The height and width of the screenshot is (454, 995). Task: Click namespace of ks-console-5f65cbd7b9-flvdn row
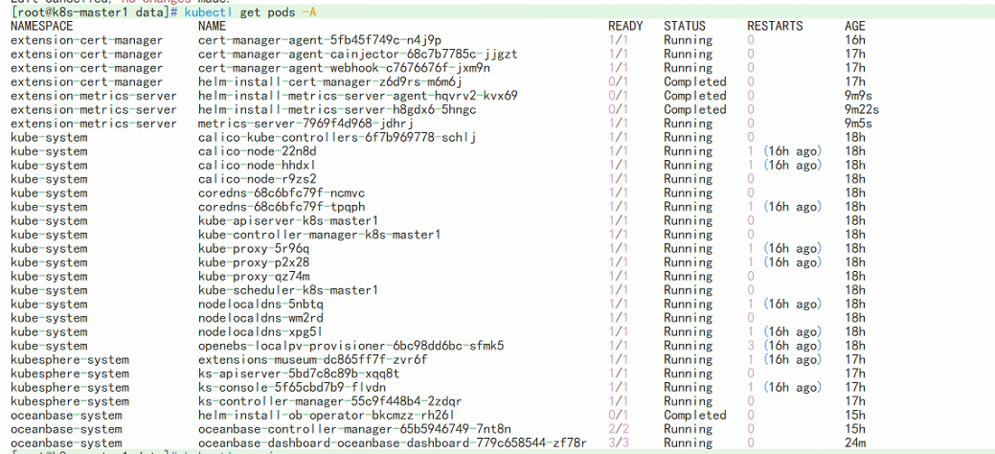pyautogui.click(x=70, y=388)
